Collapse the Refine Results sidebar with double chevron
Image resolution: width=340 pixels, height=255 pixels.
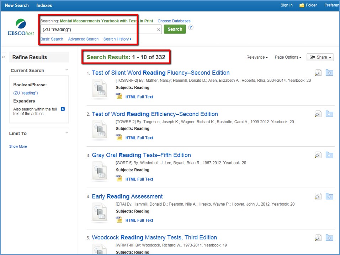(4, 57)
